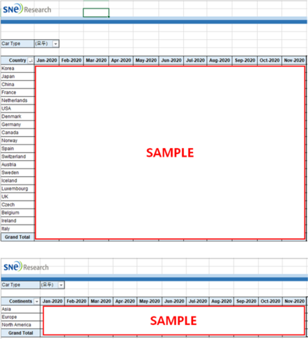This screenshot has height=343, width=308.
Task: Open the Continents column filter dropdown
Action: click(37, 302)
